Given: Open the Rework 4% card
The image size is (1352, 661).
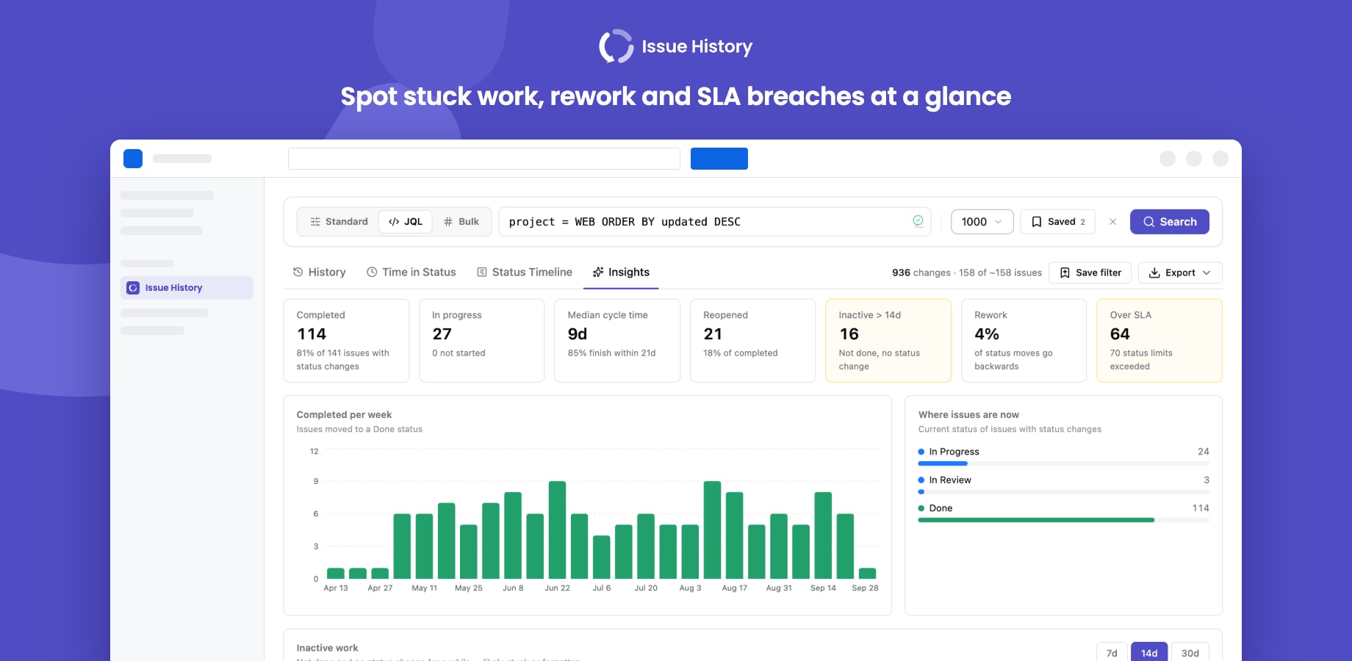Looking at the screenshot, I should [1024, 341].
